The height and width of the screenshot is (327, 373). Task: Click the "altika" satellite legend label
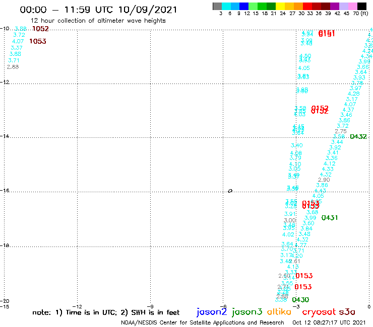[279, 311]
